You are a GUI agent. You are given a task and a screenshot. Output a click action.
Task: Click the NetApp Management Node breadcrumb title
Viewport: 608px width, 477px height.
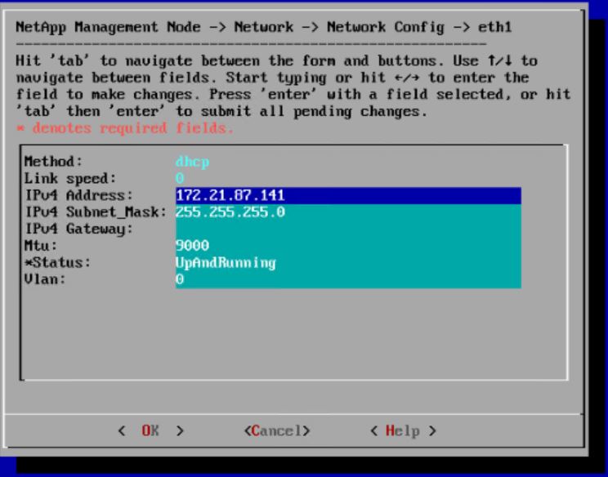(264, 27)
